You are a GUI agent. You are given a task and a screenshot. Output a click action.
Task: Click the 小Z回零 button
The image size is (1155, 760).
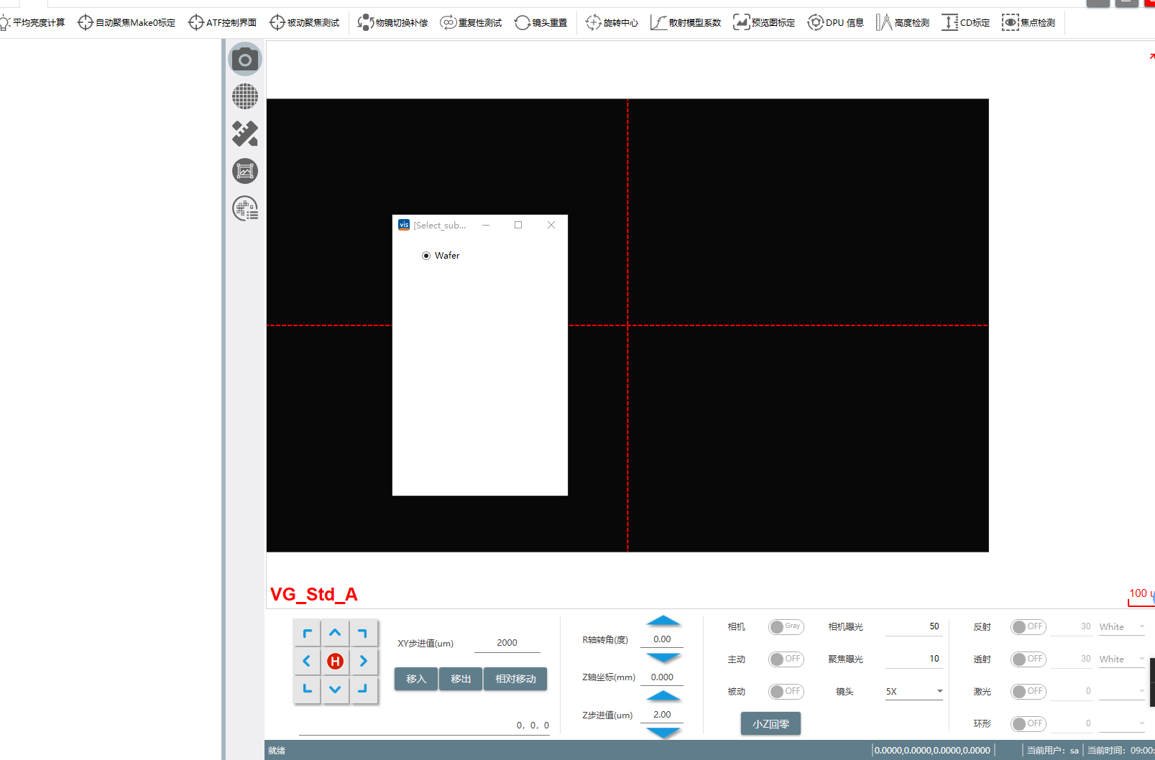[x=770, y=724]
